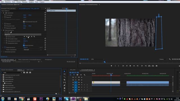Toggle uniform scale checkbox under Motion

[24, 22]
